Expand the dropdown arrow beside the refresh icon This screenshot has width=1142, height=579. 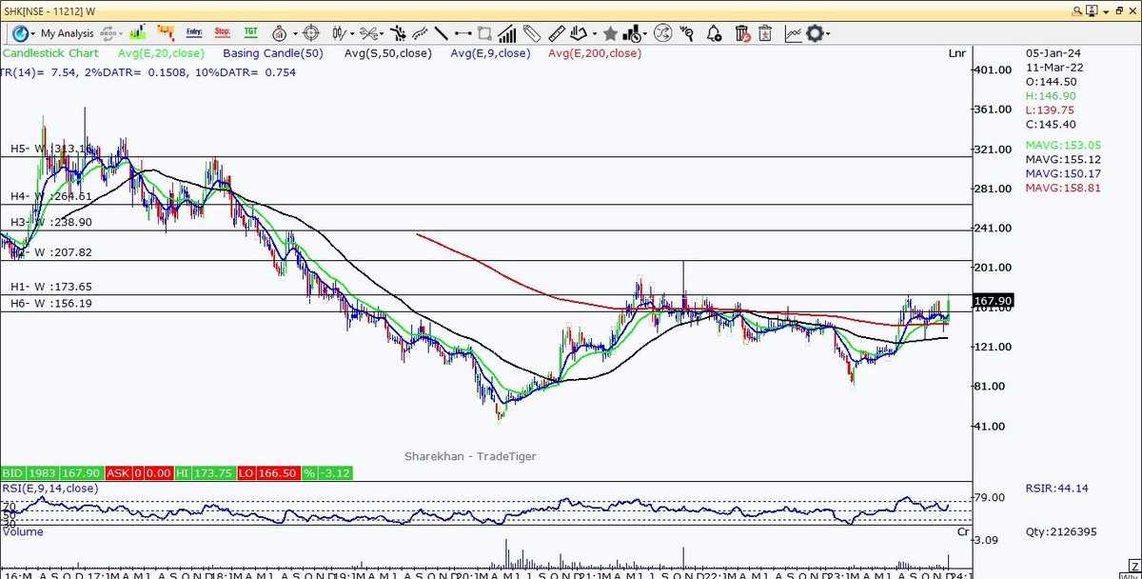[31, 34]
